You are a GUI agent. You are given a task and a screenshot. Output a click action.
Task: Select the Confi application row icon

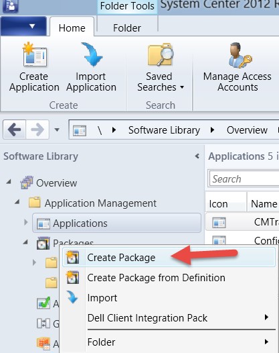click(219, 240)
